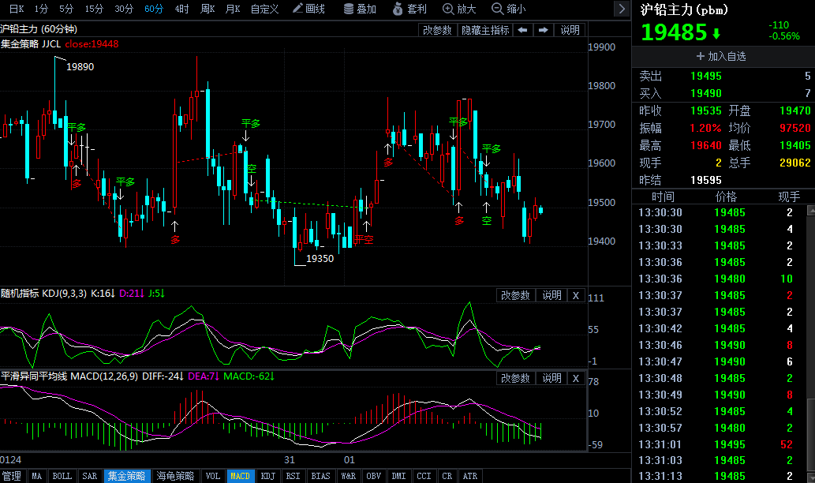Expand the toolbar with right chevron

coord(622,9)
